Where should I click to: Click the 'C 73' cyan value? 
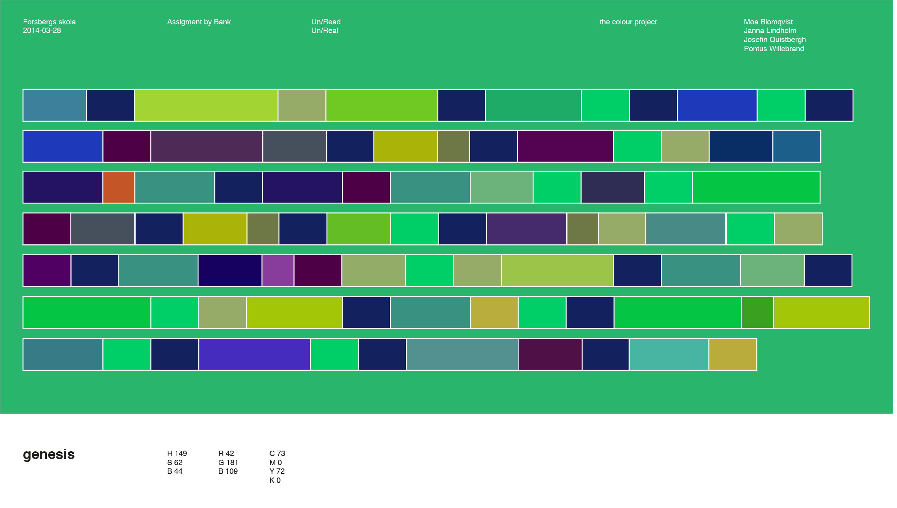coord(277,453)
